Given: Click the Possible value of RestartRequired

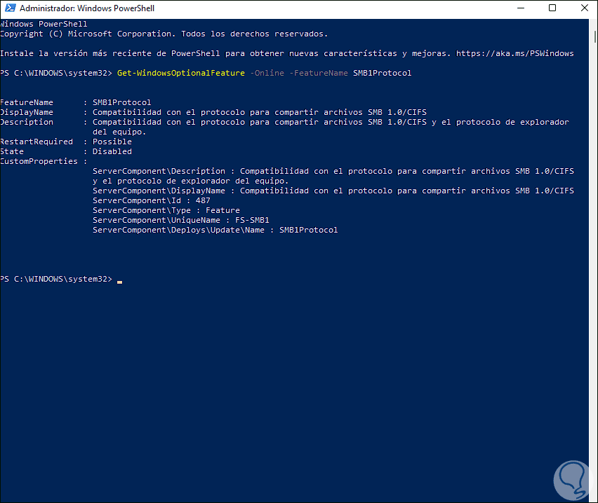Looking at the screenshot, I should coord(112,142).
